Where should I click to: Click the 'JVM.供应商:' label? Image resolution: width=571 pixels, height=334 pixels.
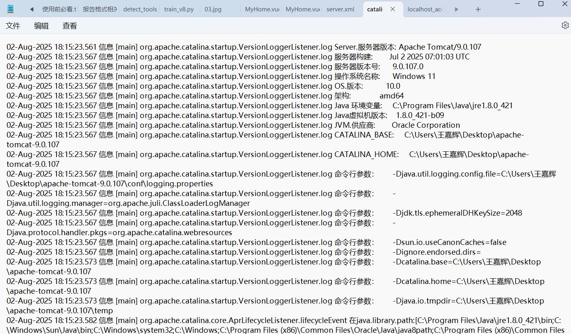pos(355,125)
